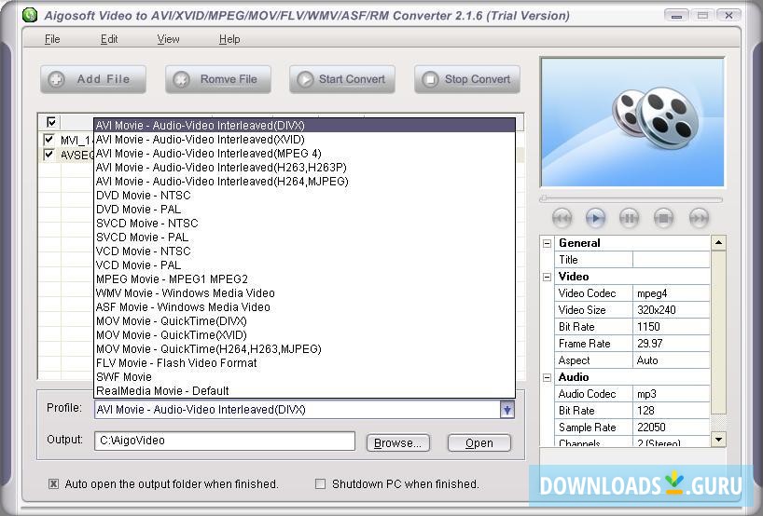Click properties scrollbar down arrow

[x=719, y=440]
